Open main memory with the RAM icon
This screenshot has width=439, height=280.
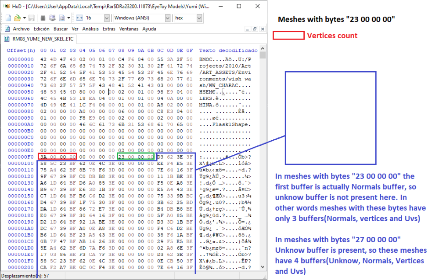coord(42,18)
